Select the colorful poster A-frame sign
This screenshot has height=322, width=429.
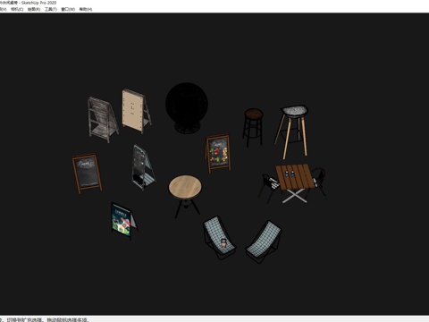(x=123, y=221)
